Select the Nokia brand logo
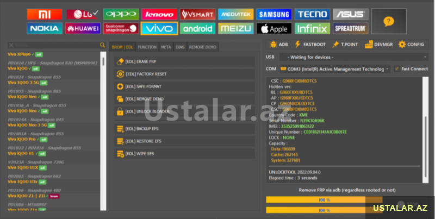435x219 pixels. click(x=45, y=28)
